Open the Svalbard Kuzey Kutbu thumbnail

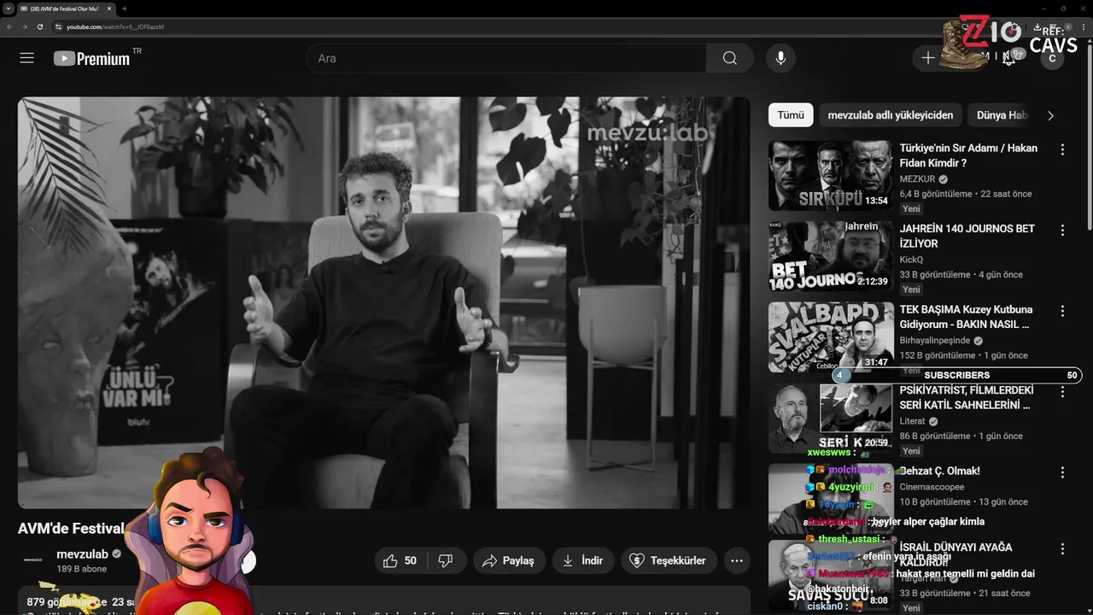click(830, 337)
